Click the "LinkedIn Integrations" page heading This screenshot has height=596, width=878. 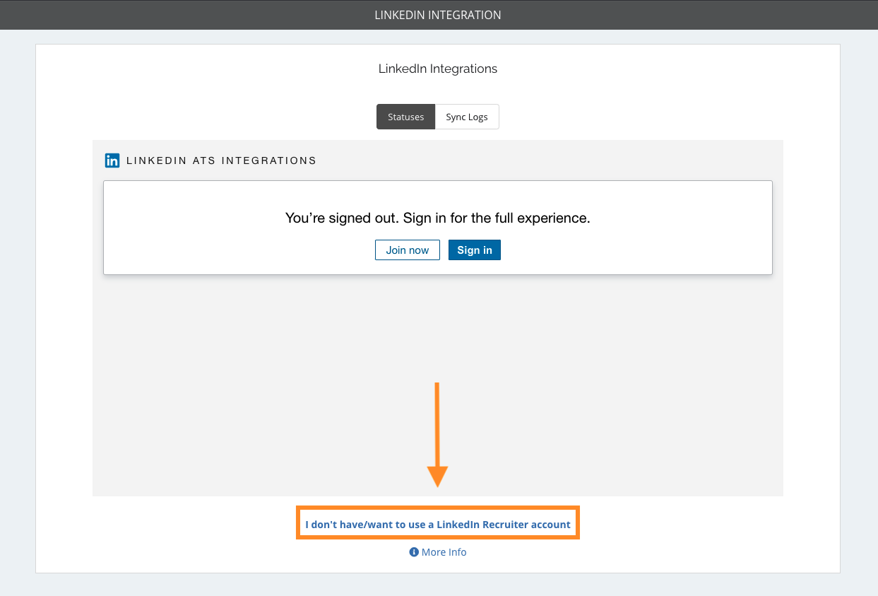(438, 69)
